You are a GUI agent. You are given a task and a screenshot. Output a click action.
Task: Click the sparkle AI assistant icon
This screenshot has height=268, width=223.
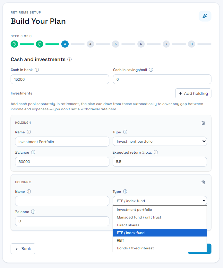205,16
